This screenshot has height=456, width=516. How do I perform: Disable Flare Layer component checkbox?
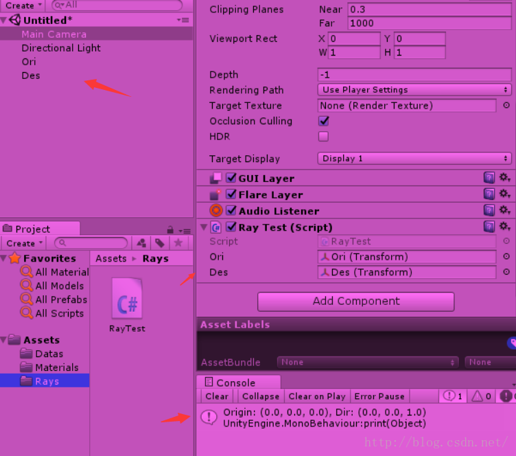coord(231,194)
